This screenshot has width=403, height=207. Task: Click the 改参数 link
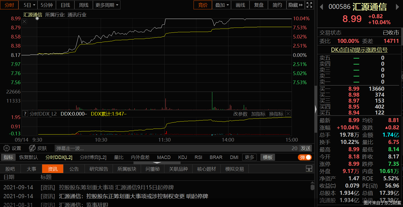click(x=240, y=114)
